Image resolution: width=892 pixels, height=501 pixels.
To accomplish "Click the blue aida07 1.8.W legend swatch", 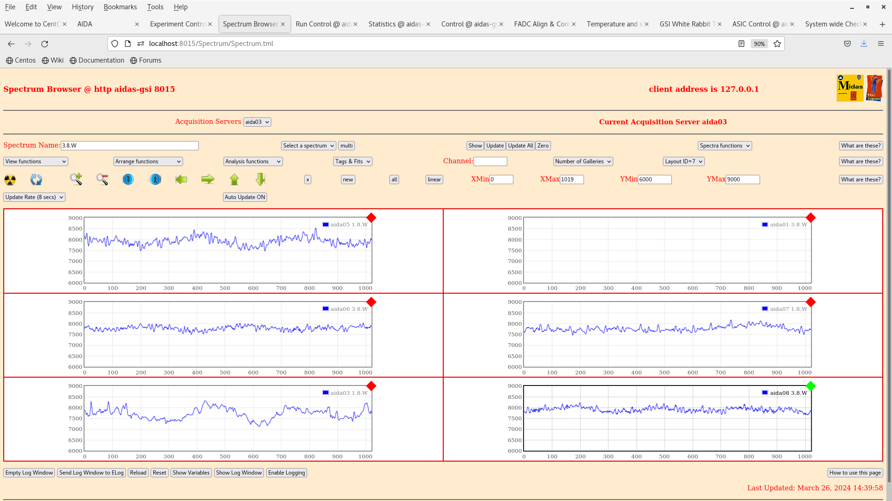I will click(x=765, y=308).
